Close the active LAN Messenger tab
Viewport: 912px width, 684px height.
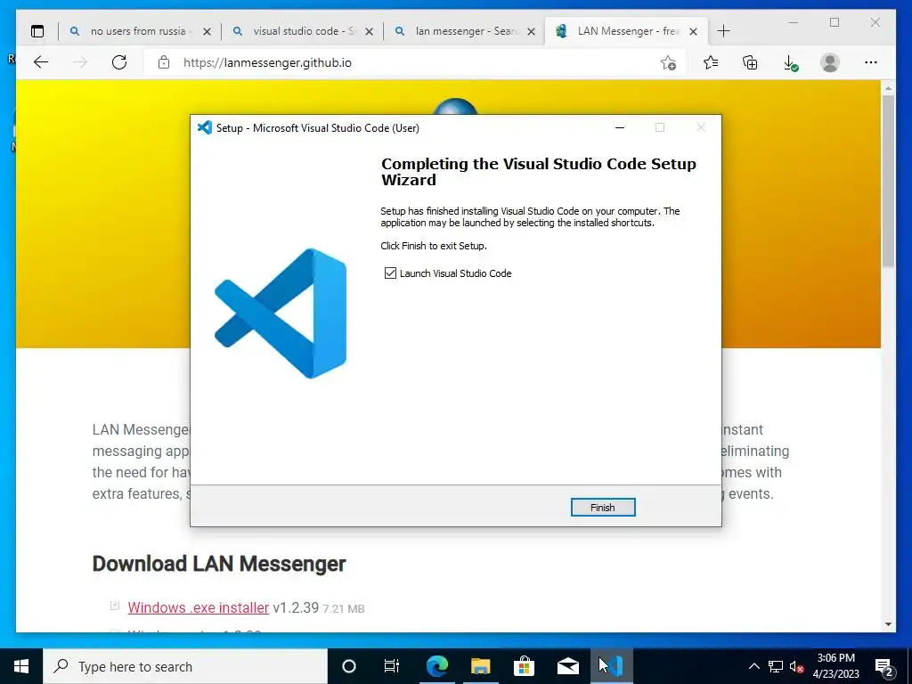pyautogui.click(x=693, y=31)
